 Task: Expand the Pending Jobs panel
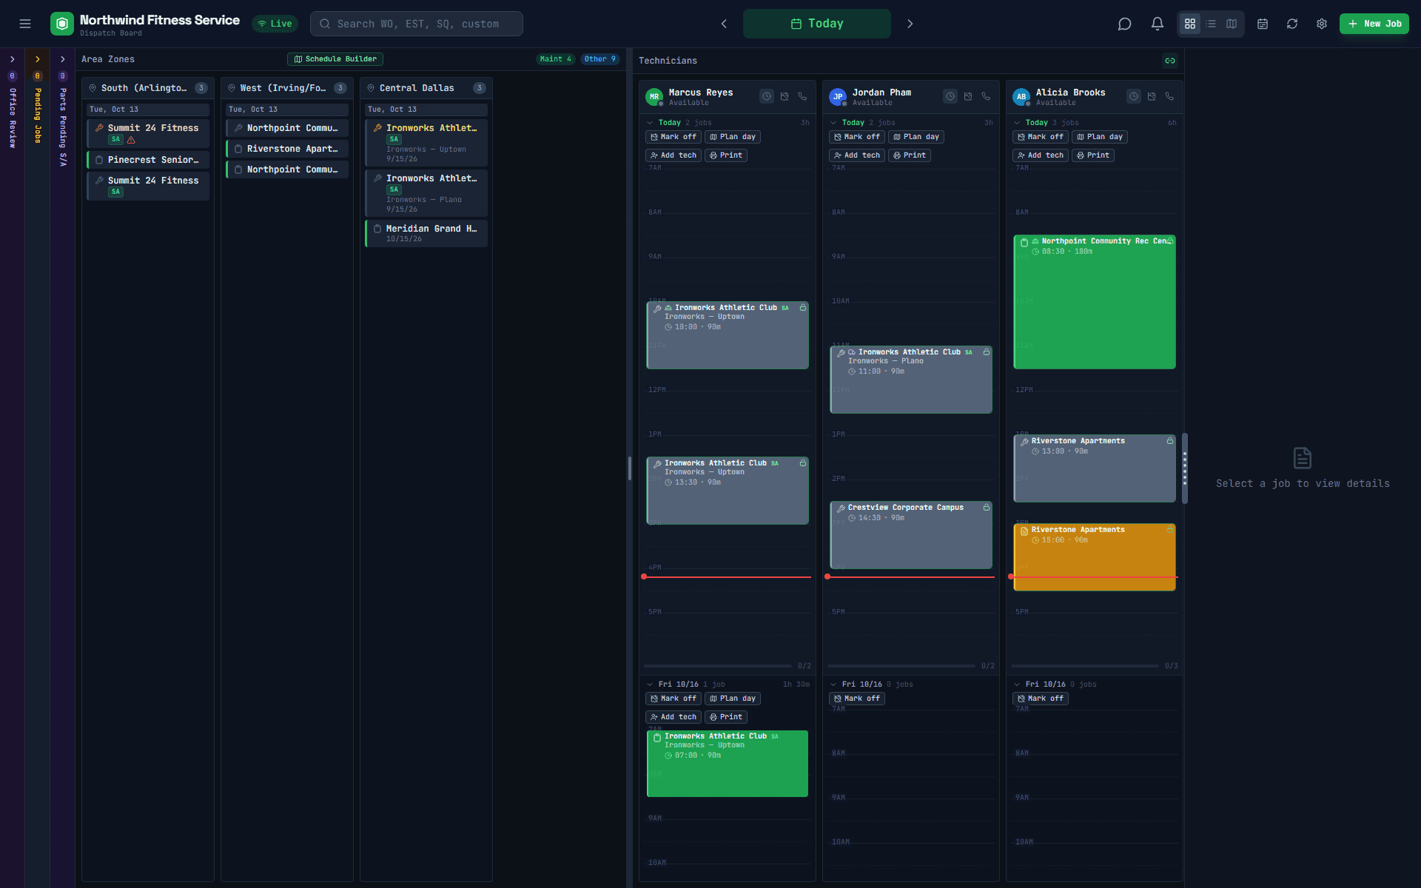pyautogui.click(x=38, y=59)
